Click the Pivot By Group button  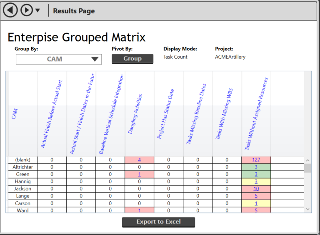pyautogui.click(x=132, y=59)
